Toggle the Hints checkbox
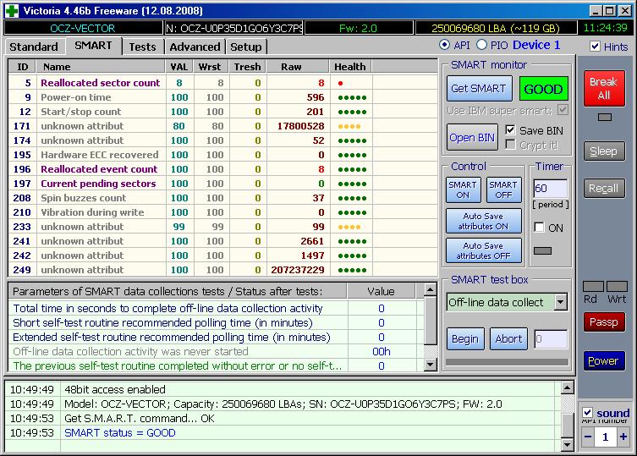 pyautogui.click(x=595, y=47)
